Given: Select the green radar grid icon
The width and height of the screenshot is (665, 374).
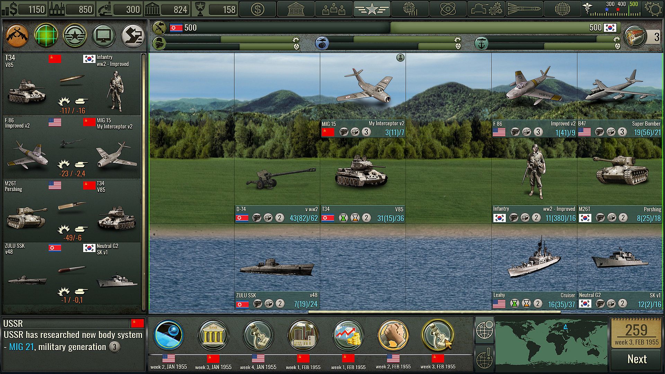Looking at the screenshot, I should [46, 36].
